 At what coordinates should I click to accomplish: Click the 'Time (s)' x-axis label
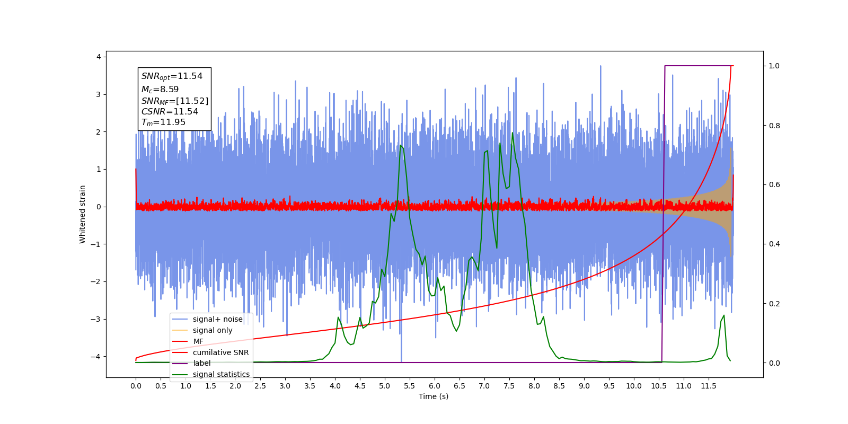pos(434,396)
